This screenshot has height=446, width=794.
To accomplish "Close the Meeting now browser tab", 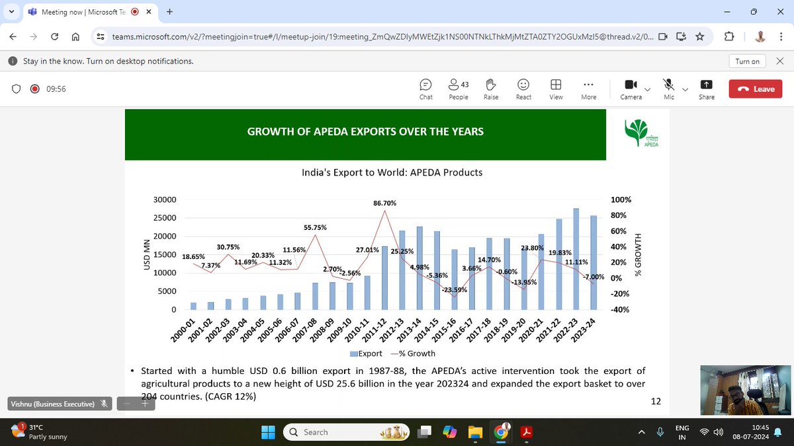I will (149, 12).
